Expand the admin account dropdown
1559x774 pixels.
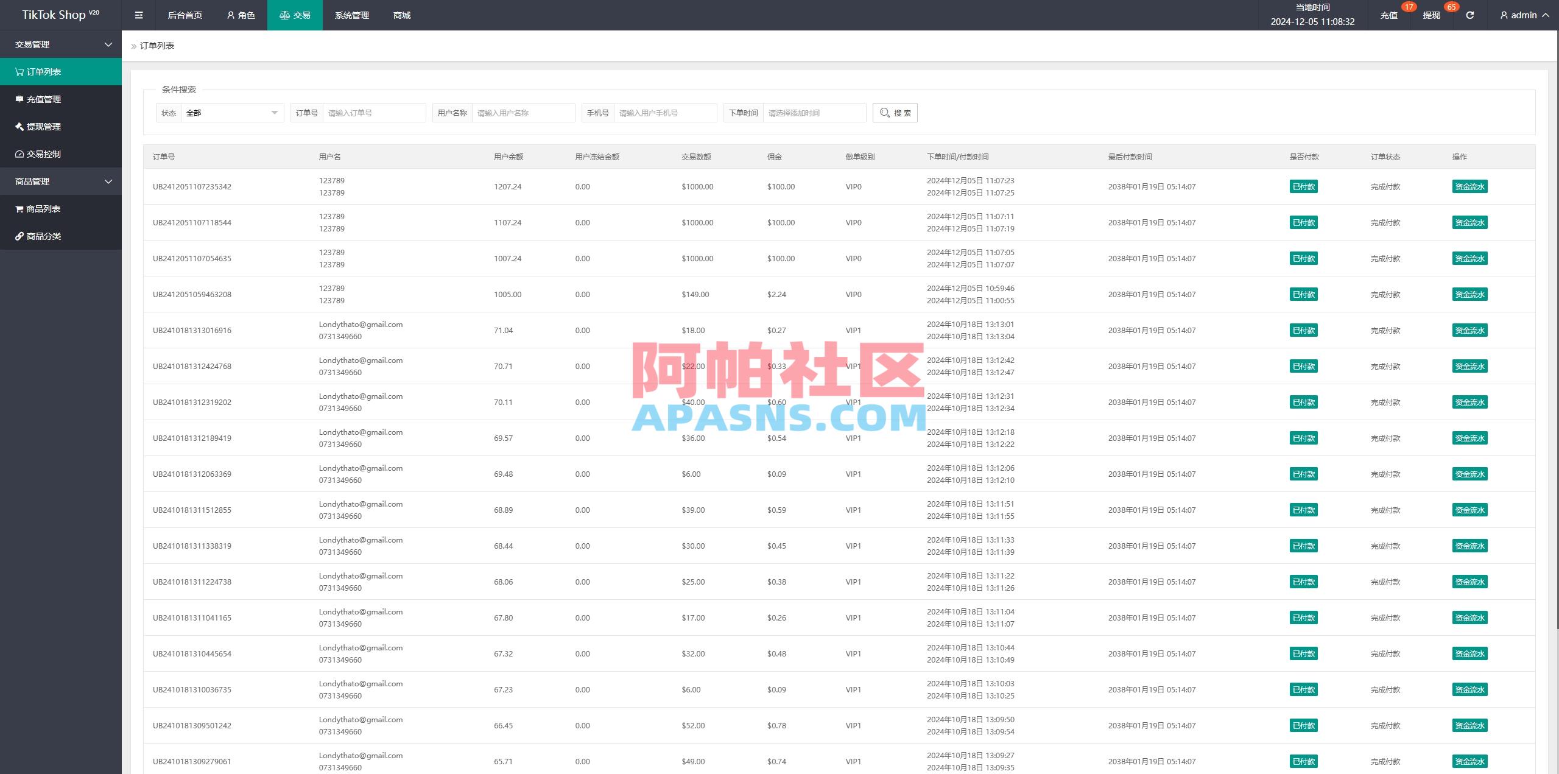1522,15
